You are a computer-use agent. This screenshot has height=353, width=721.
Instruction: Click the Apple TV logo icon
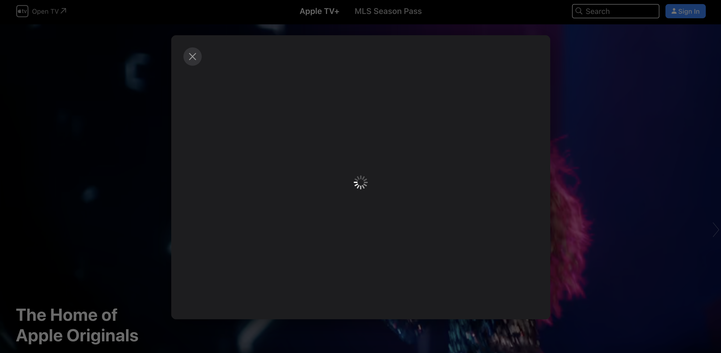coord(22,11)
